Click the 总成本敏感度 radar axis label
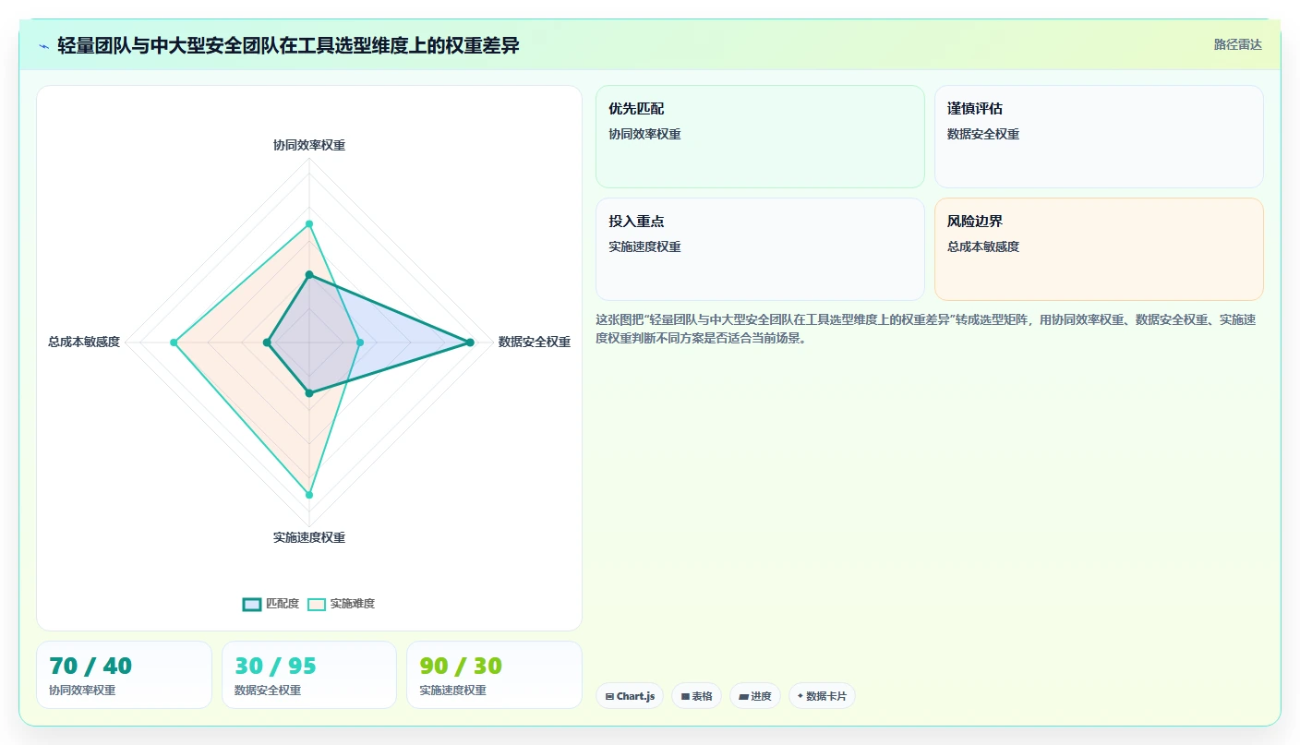Viewport: 1300px width, 745px height. (x=84, y=342)
